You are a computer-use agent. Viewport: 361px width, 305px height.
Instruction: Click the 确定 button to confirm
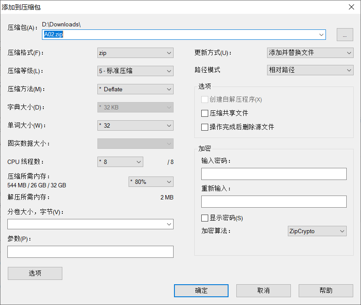point(201,291)
